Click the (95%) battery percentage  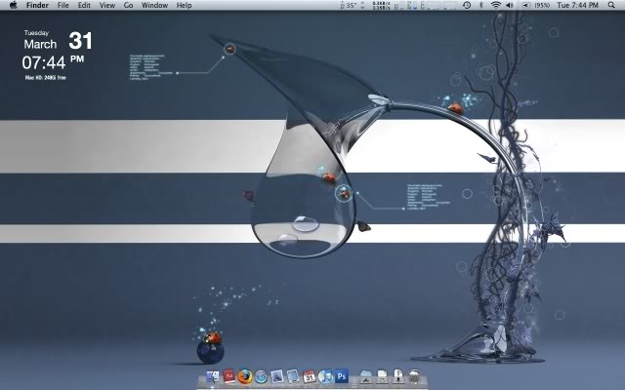(542, 5)
